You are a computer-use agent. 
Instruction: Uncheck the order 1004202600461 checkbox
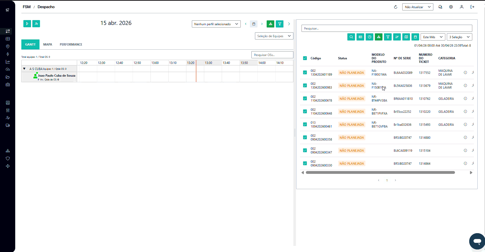coord(305,124)
